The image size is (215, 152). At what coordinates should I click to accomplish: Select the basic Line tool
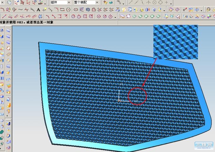(x=4, y=16)
